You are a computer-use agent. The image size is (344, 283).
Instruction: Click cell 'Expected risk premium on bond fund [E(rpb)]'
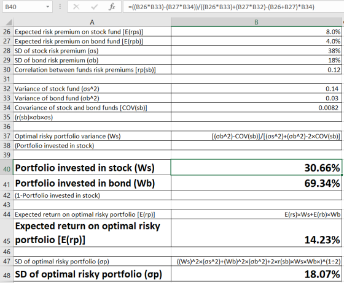click(92, 41)
